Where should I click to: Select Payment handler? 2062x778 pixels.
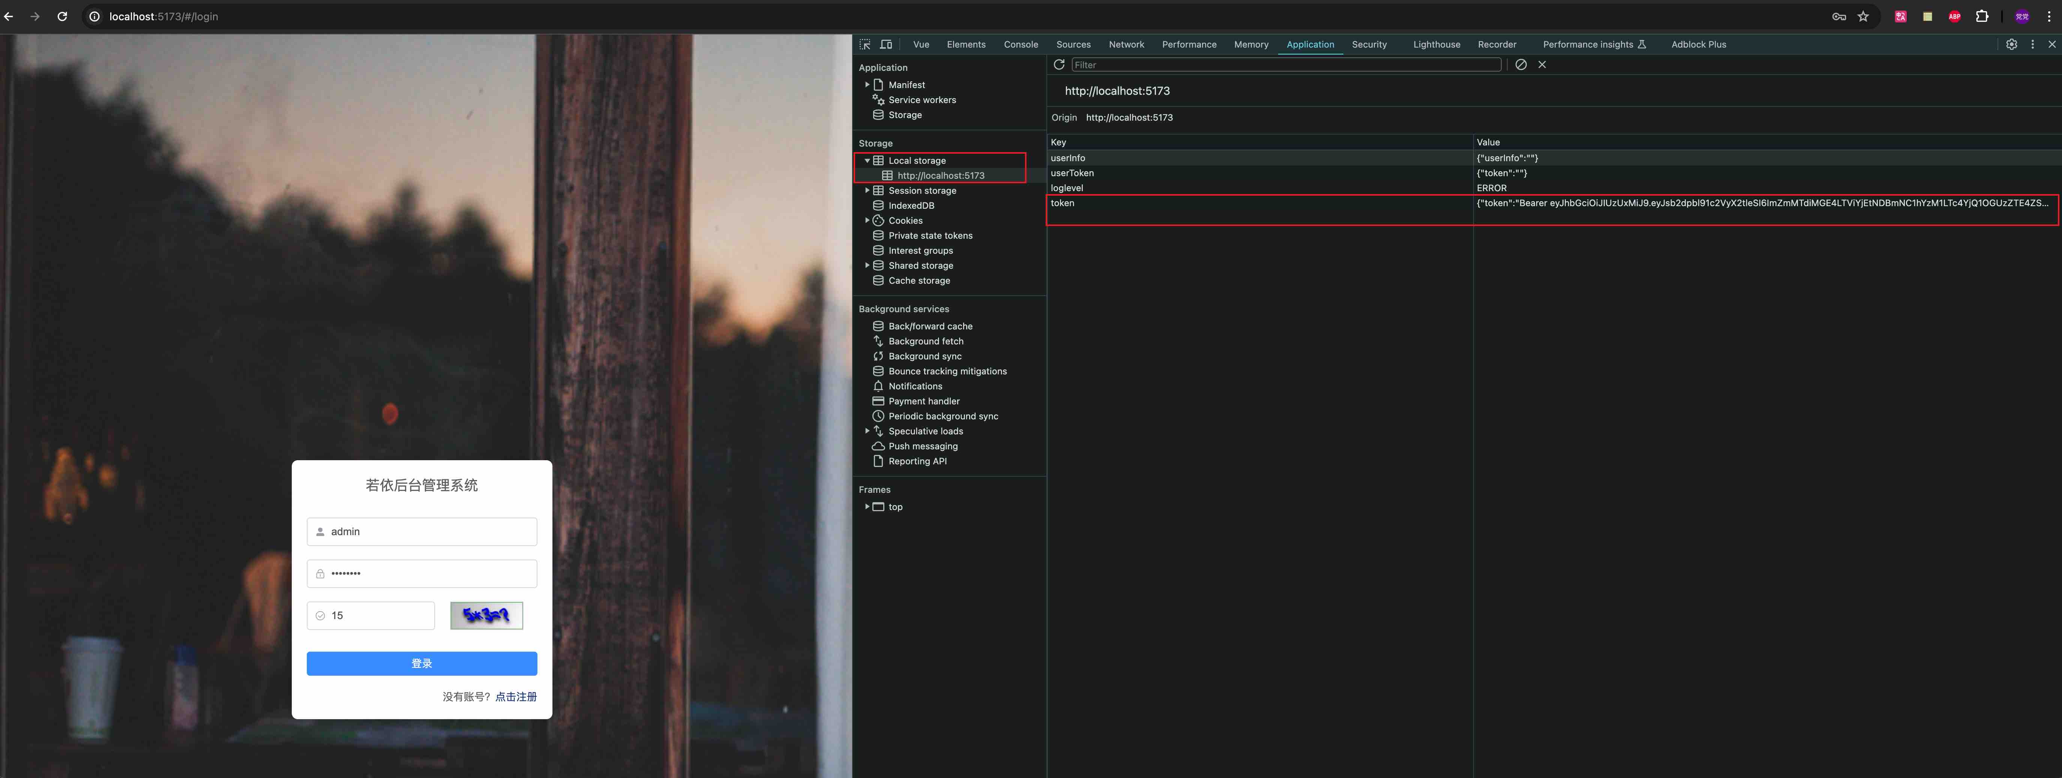(924, 401)
